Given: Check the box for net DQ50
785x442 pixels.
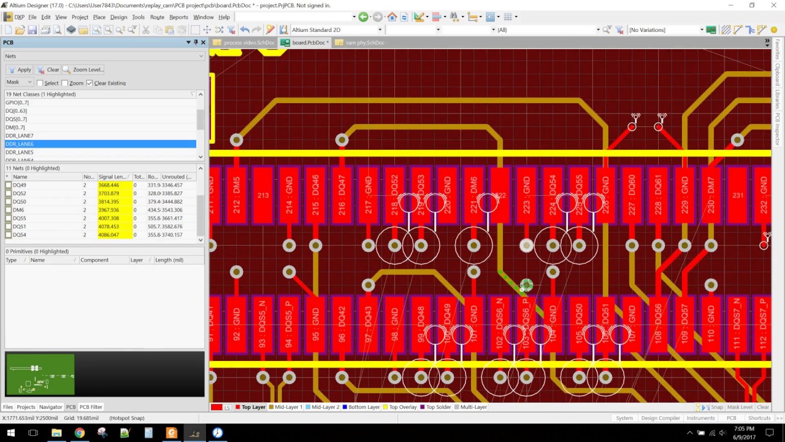Looking at the screenshot, I should (8, 201).
